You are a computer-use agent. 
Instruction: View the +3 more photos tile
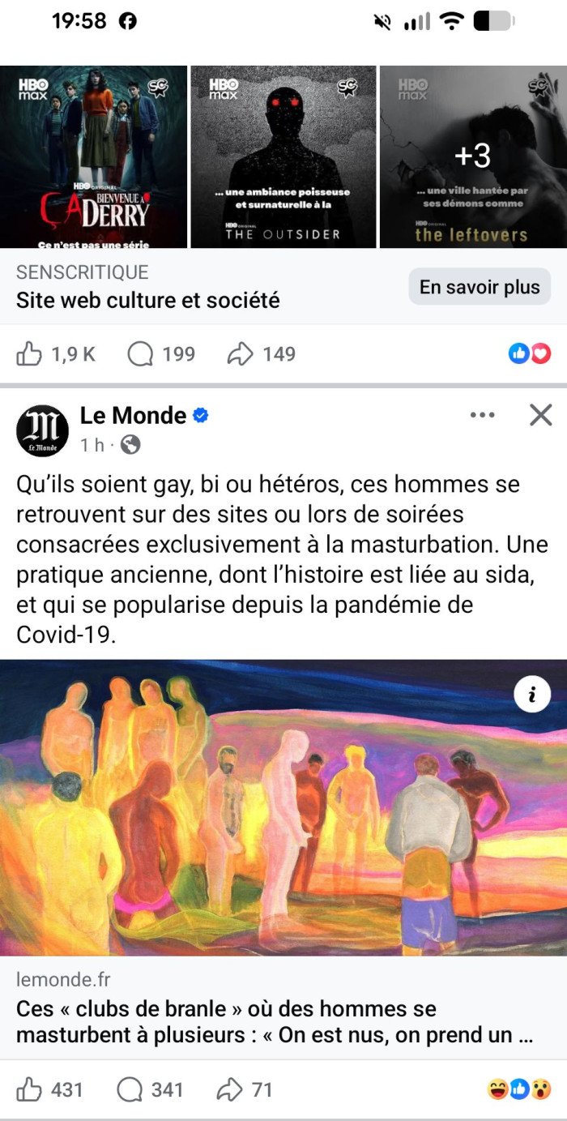473,156
